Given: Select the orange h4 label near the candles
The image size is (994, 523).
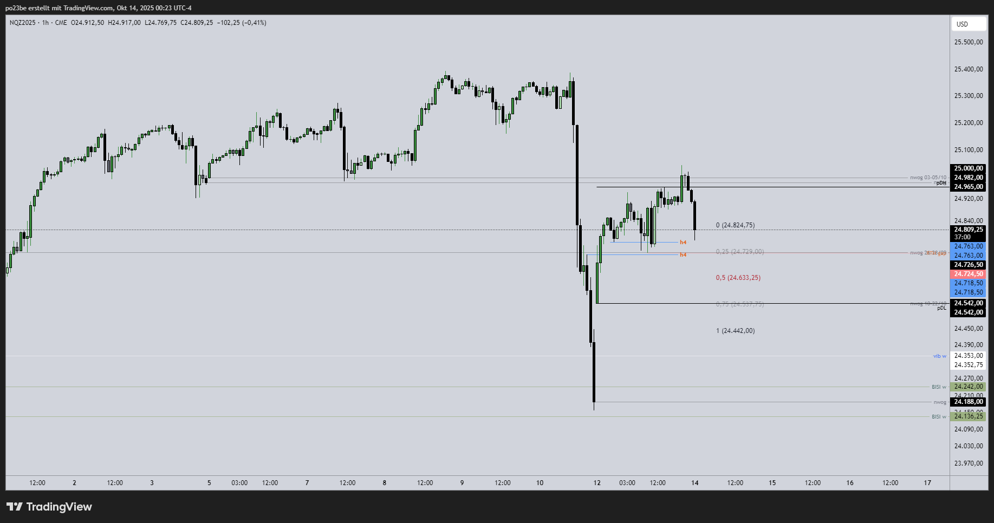Looking at the screenshot, I should click(683, 242).
